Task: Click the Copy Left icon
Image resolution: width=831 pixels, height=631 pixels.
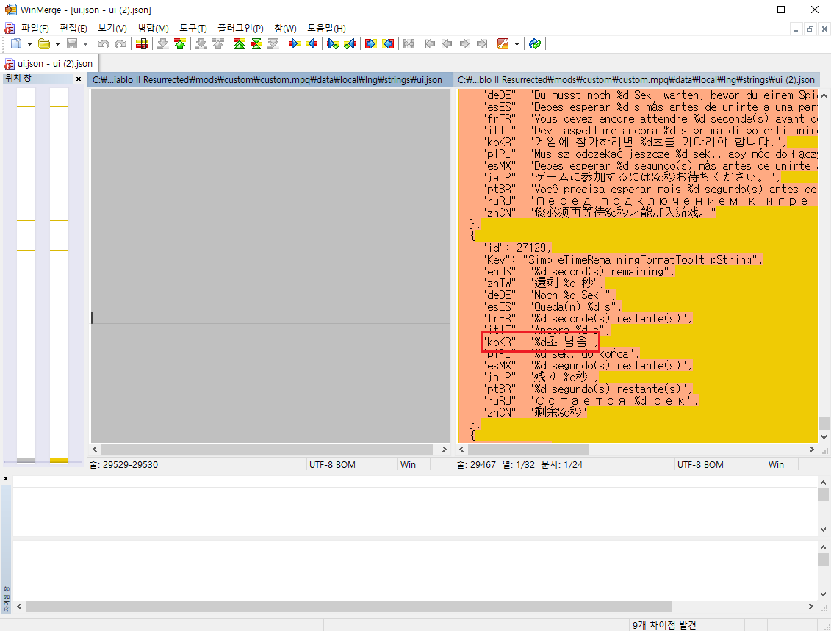Action: pos(311,44)
